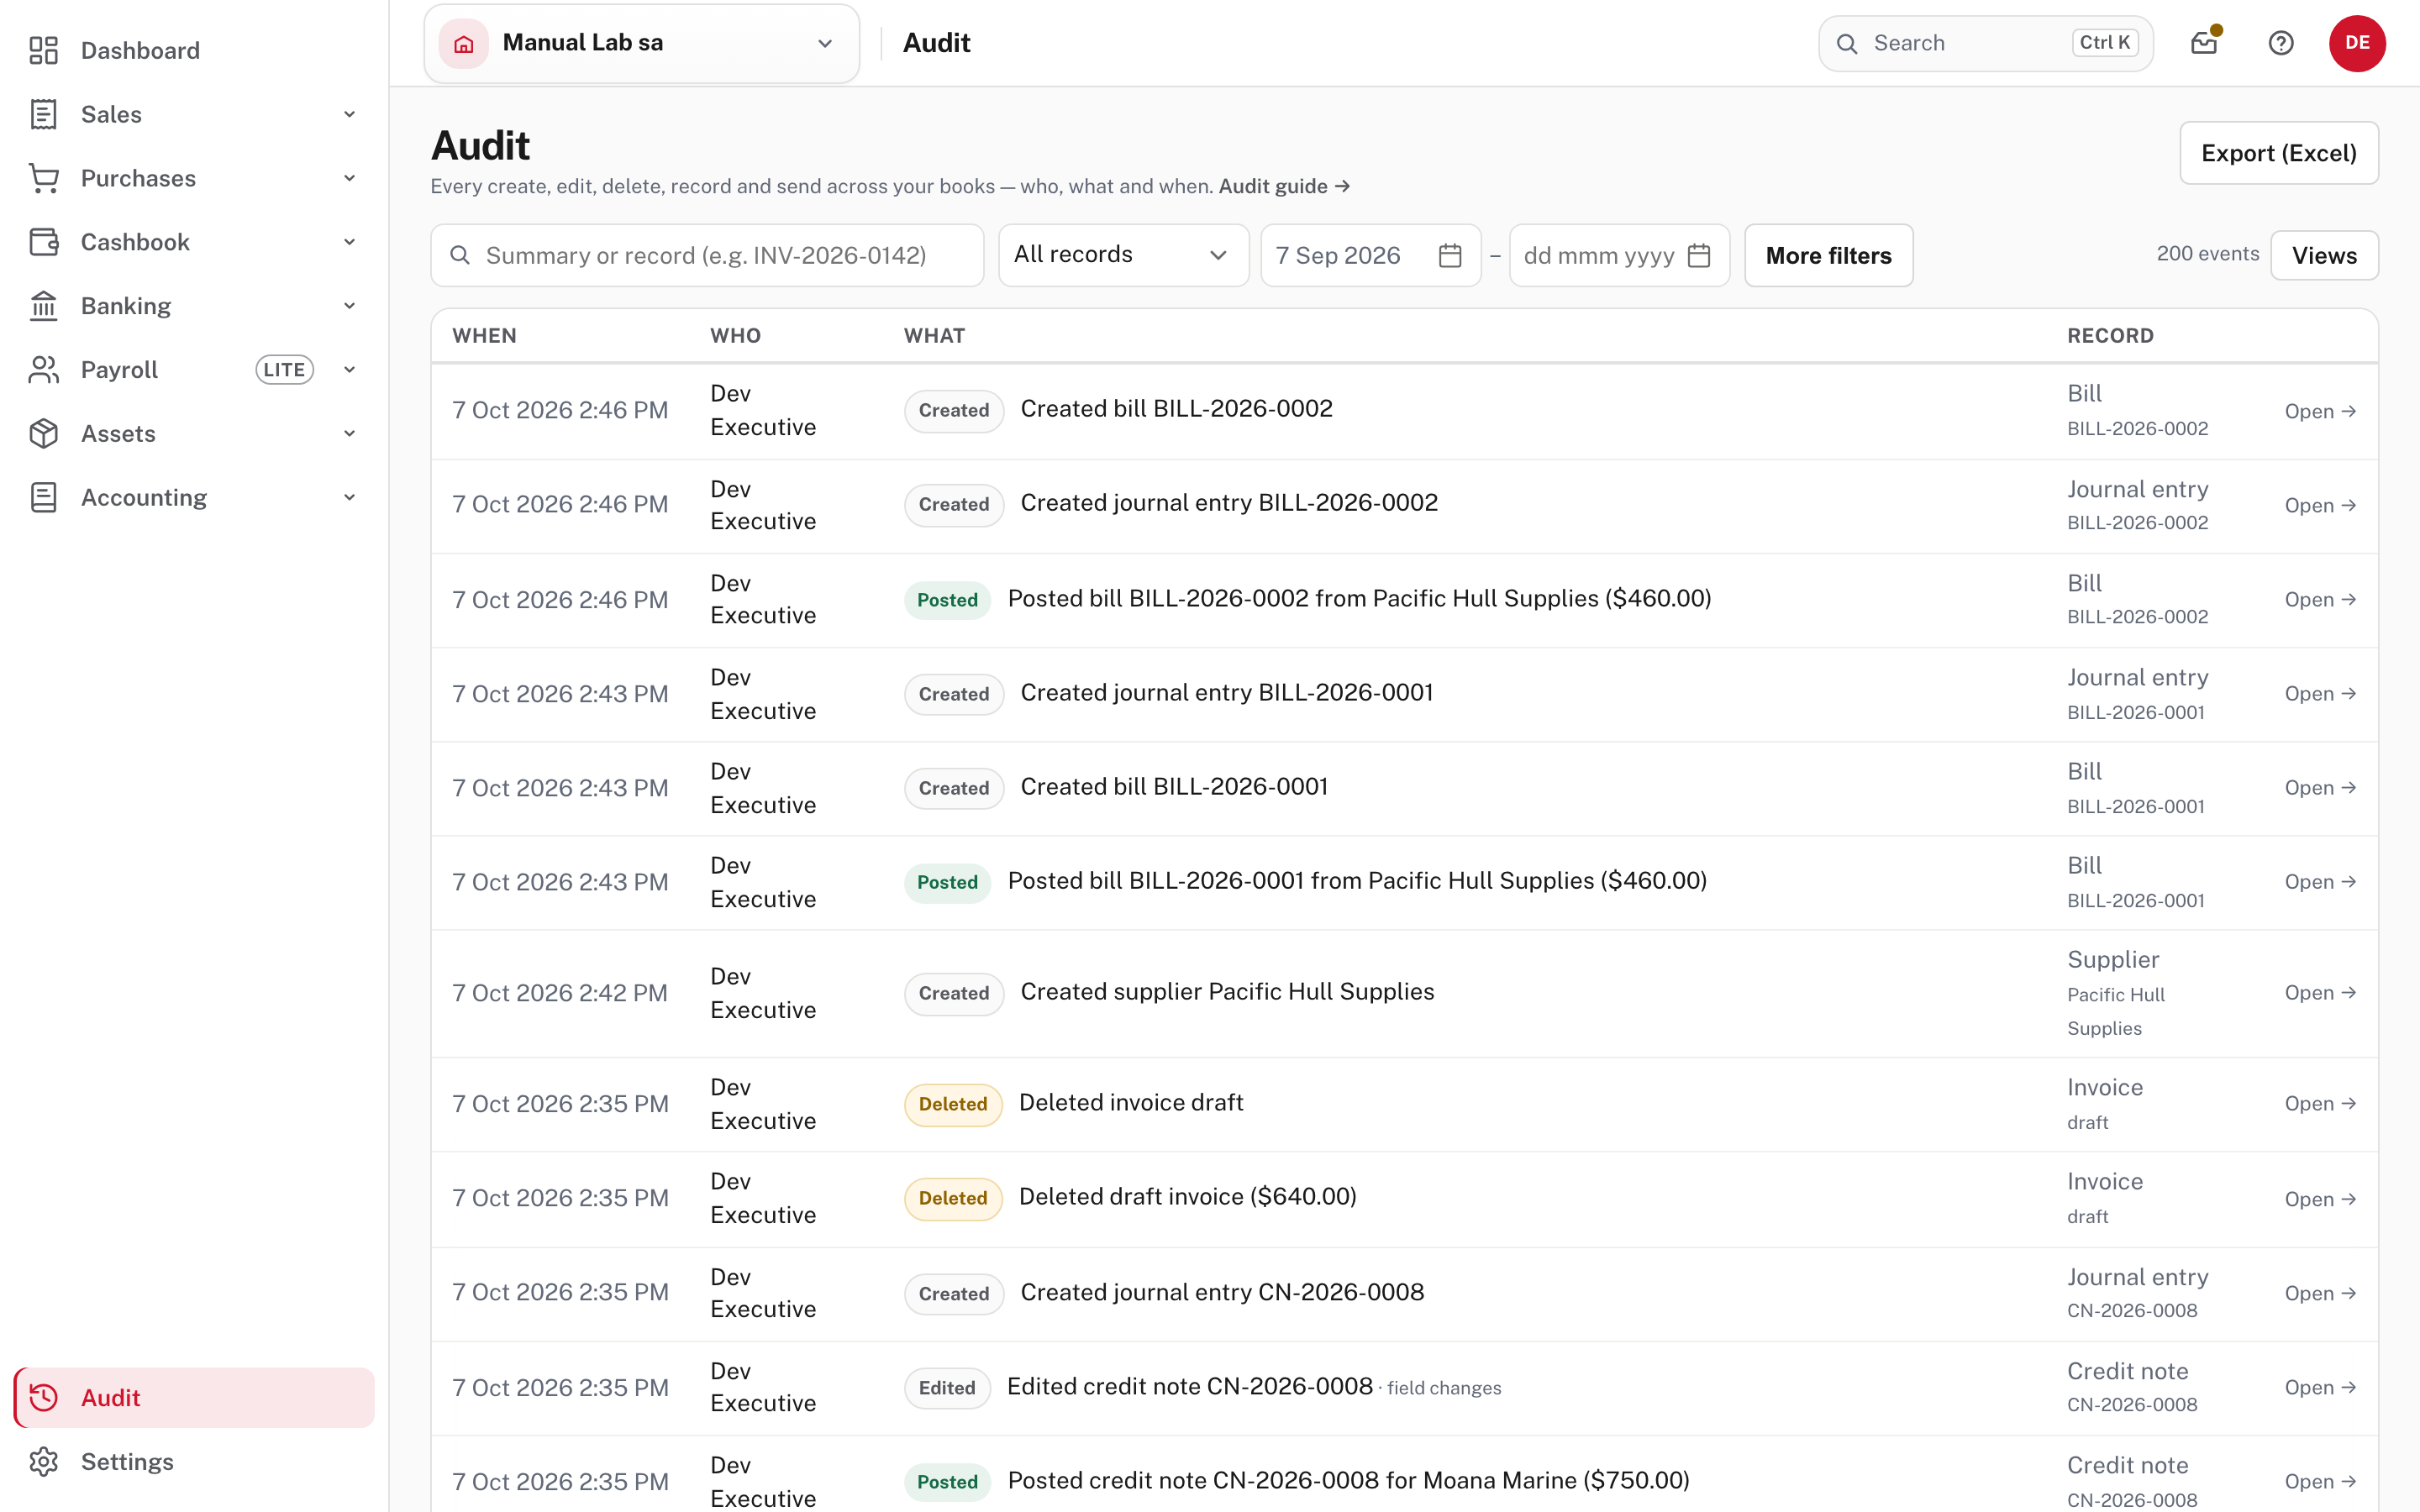Click the Cashbook wallet icon
The image size is (2420, 1512).
(44, 242)
